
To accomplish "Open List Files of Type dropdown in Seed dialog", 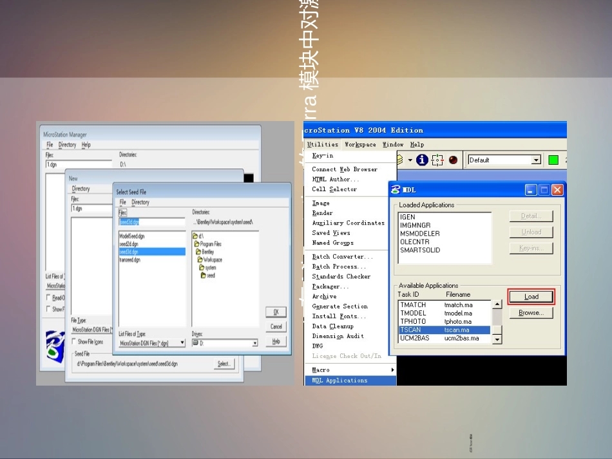I will [x=182, y=343].
